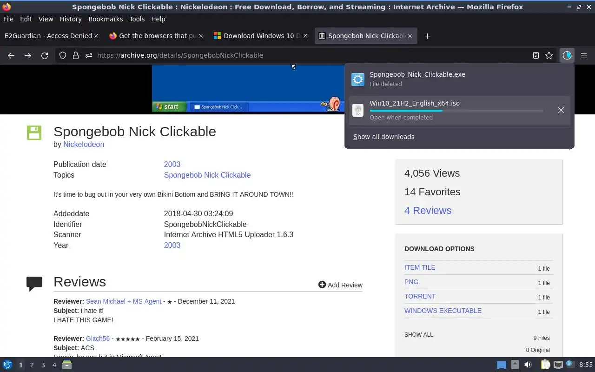
Task: Open the Nickelodeon creator link
Action: pos(84,144)
